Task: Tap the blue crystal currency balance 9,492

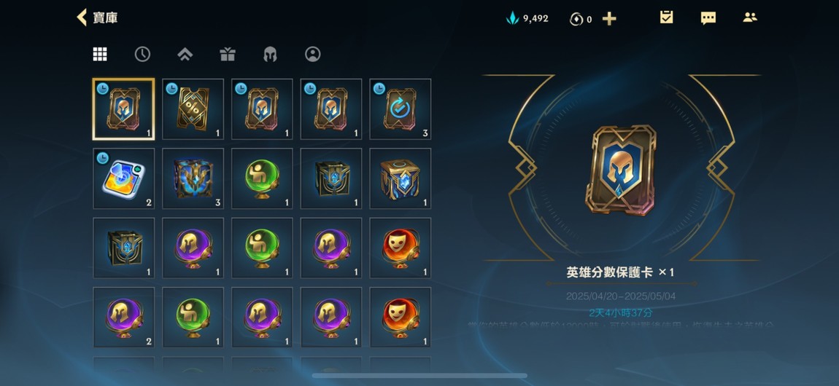Action: coord(527,19)
